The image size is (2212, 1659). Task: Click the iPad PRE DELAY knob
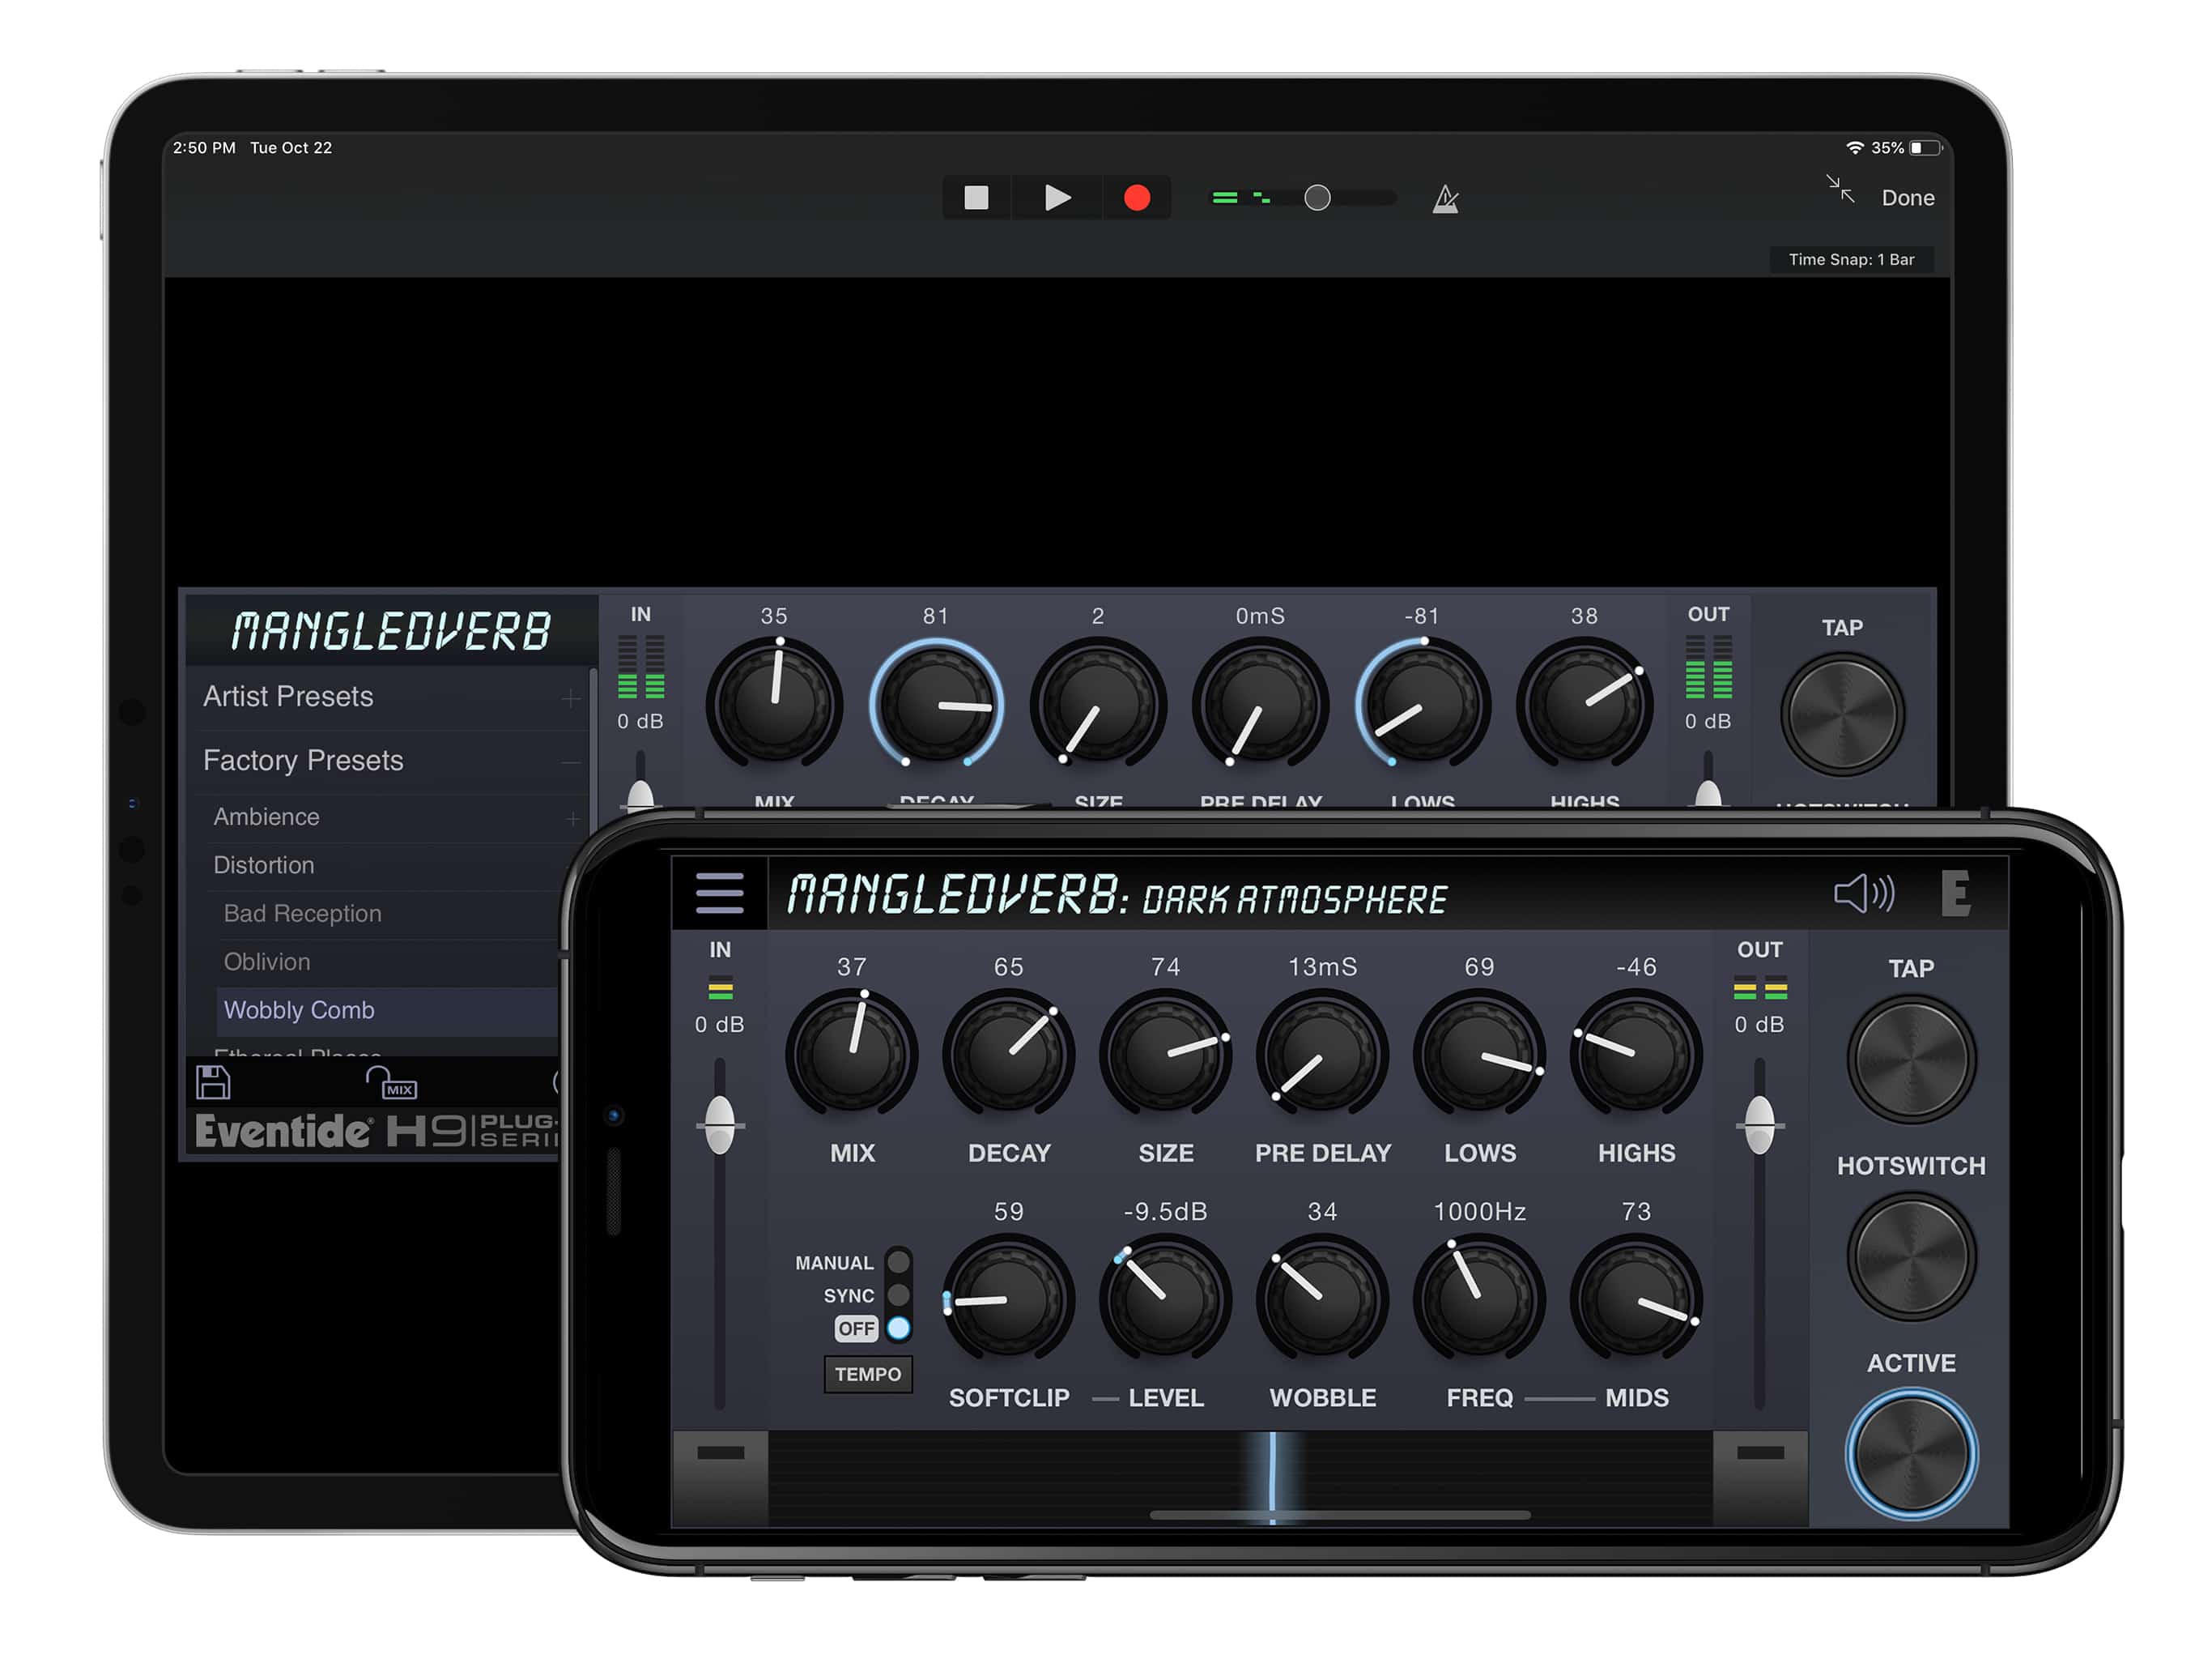(x=1260, y=706)
